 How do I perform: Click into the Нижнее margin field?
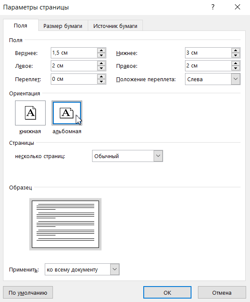point(208,53)
